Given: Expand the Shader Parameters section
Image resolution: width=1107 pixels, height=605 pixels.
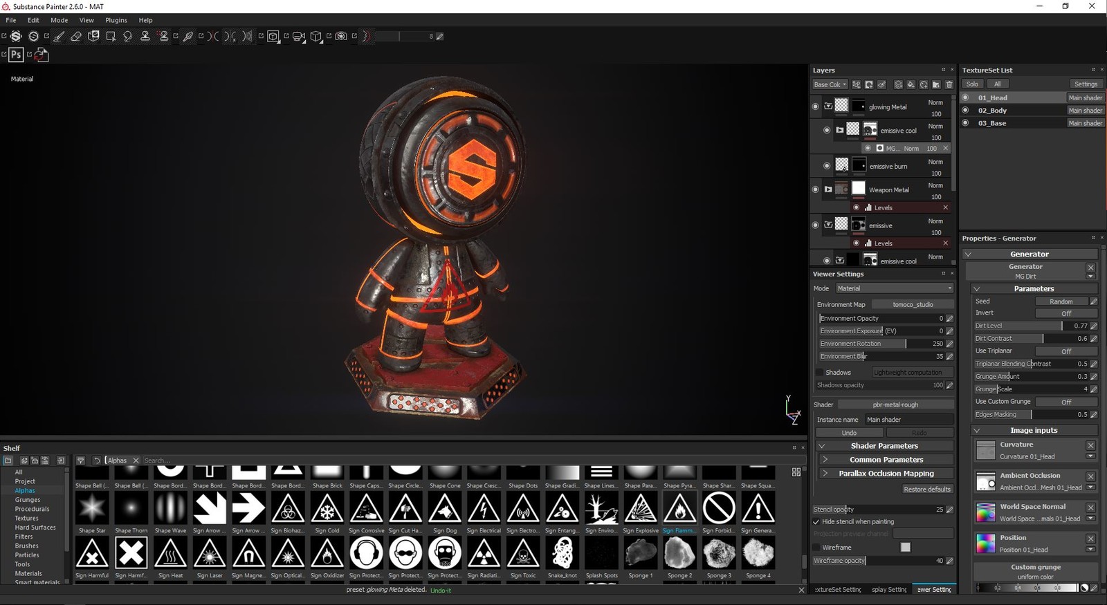Looking at the screenshot, I should click(x=884, y=446).
